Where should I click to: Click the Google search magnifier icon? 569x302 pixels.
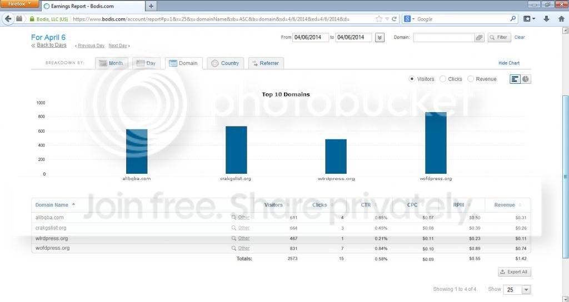513,18
